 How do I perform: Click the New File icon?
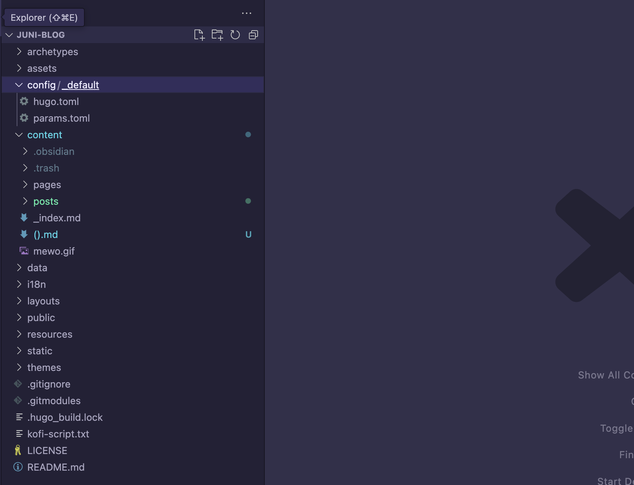tap(199, 35)
